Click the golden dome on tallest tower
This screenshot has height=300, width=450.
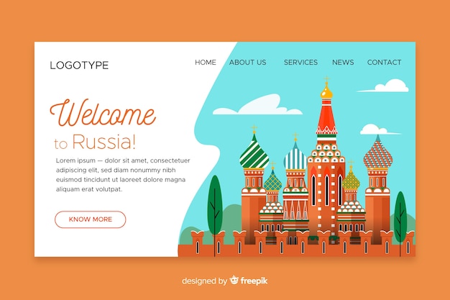point(326,92)
